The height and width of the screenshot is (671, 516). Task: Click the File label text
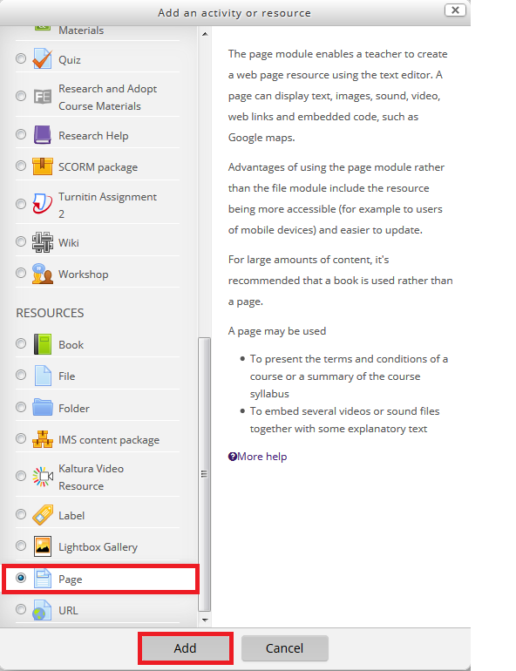click(67, 376)
